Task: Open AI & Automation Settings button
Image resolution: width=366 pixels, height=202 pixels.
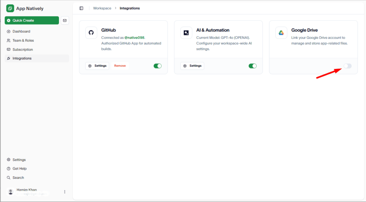Action: pyautogui.click(x=192, y=66)
